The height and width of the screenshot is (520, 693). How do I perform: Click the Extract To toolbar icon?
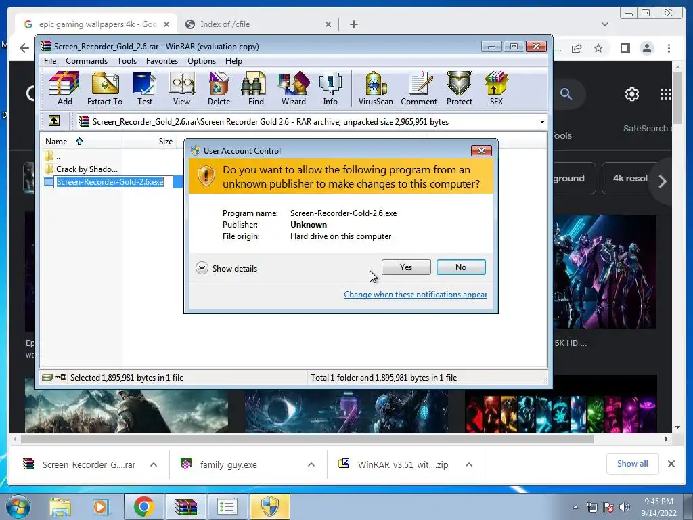(x=105, y=89)
